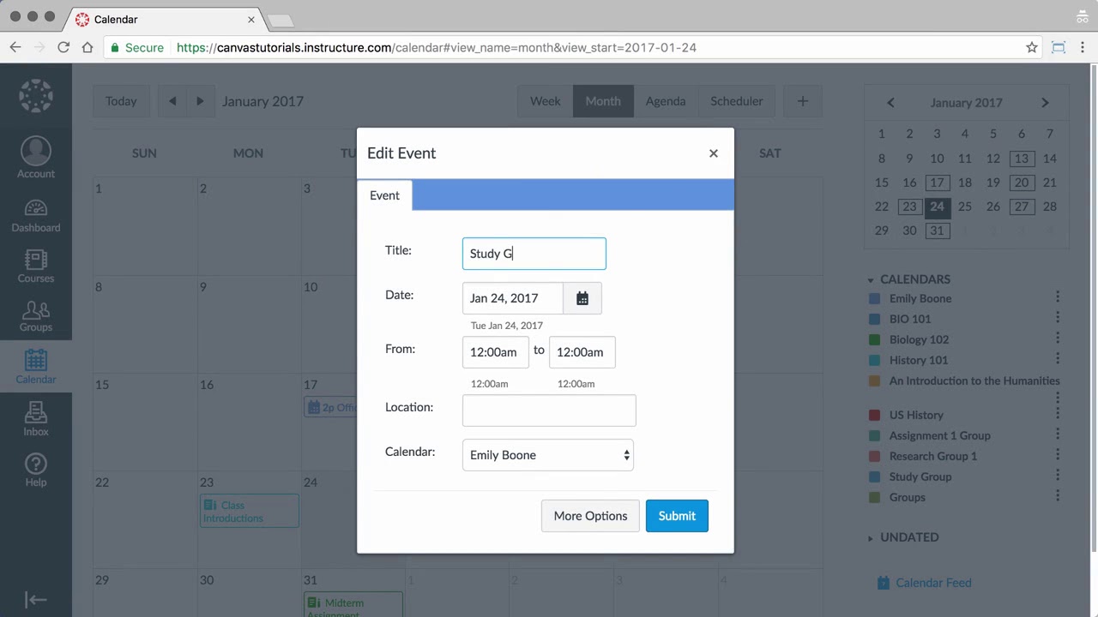The height and width of the screenshot is (617, 1098).
Task: Open the Midterm Assignment event
Action: click(353, 605)
